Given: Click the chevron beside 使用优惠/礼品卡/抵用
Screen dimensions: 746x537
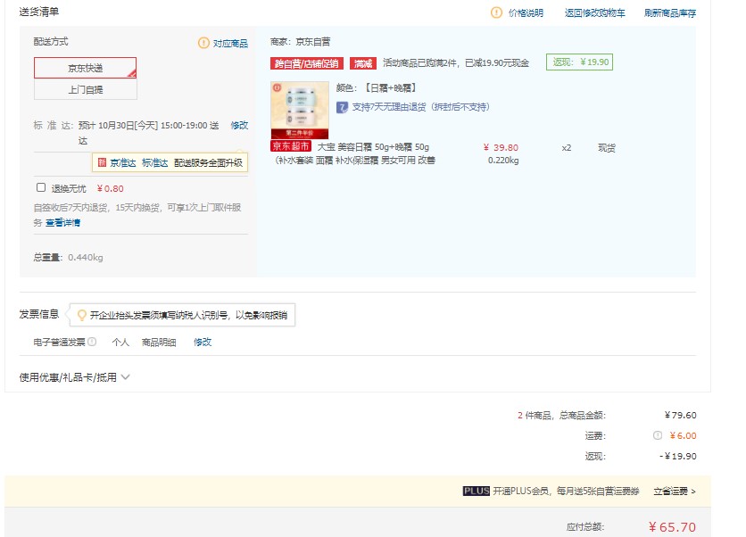Looking at the screenshot, I should (x=126, y=377).
